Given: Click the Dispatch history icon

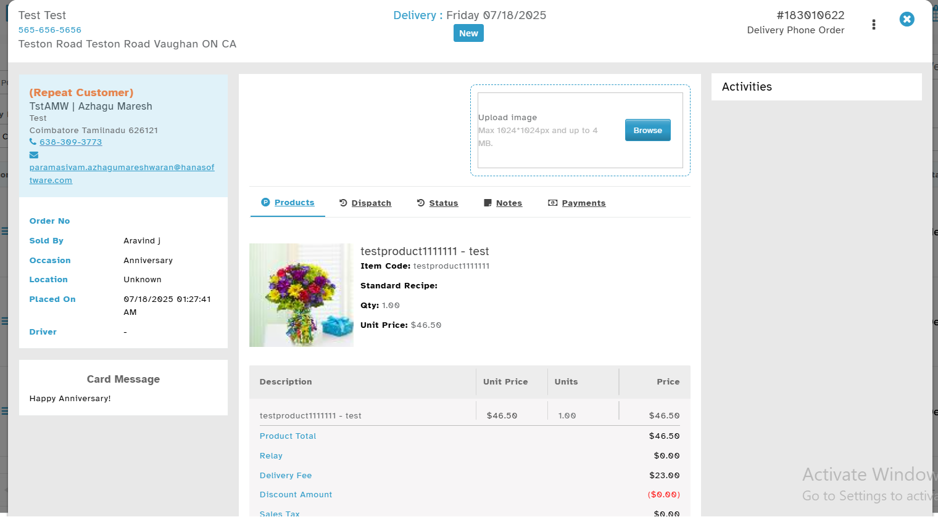Looking at the screenshot, I should point(343,203).
